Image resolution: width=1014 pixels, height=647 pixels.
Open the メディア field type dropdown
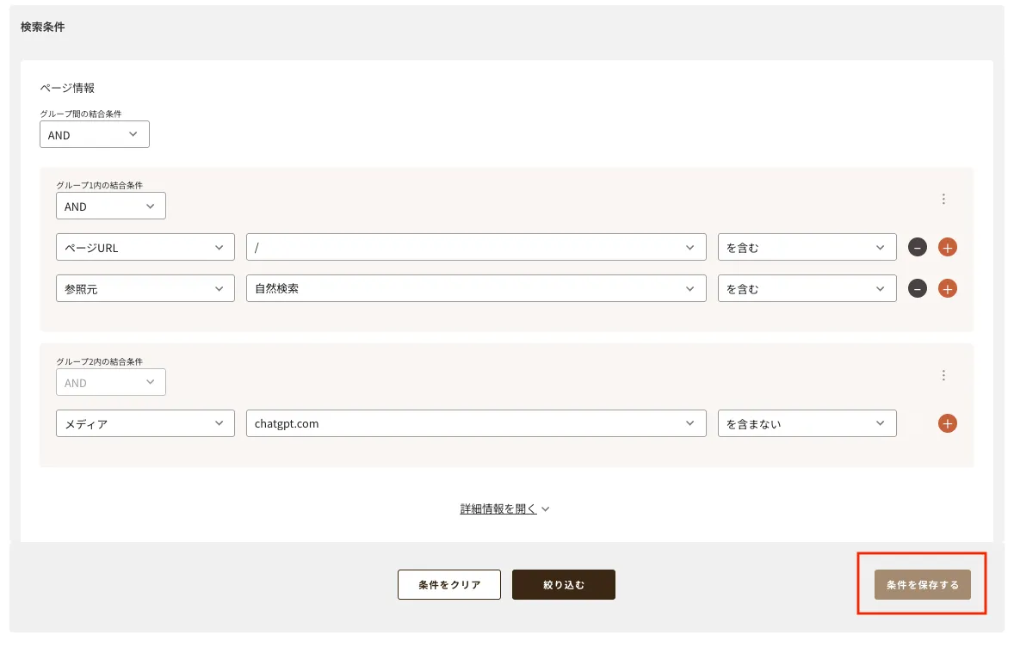[x=145, y=423]
